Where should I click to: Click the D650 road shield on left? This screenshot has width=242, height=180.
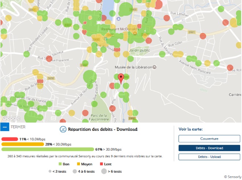(51, 78)
